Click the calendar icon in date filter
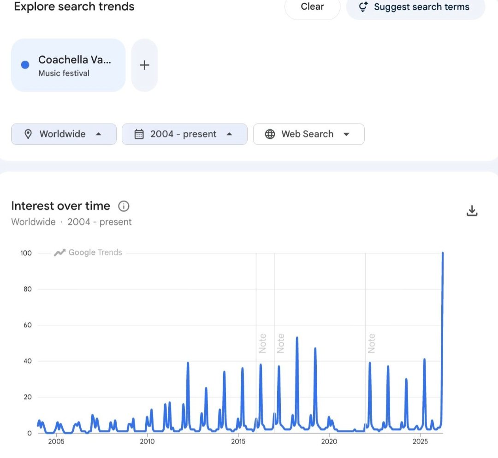Image resolution: width=498 pixels, height=458 pixels. (x=139, y=134)
